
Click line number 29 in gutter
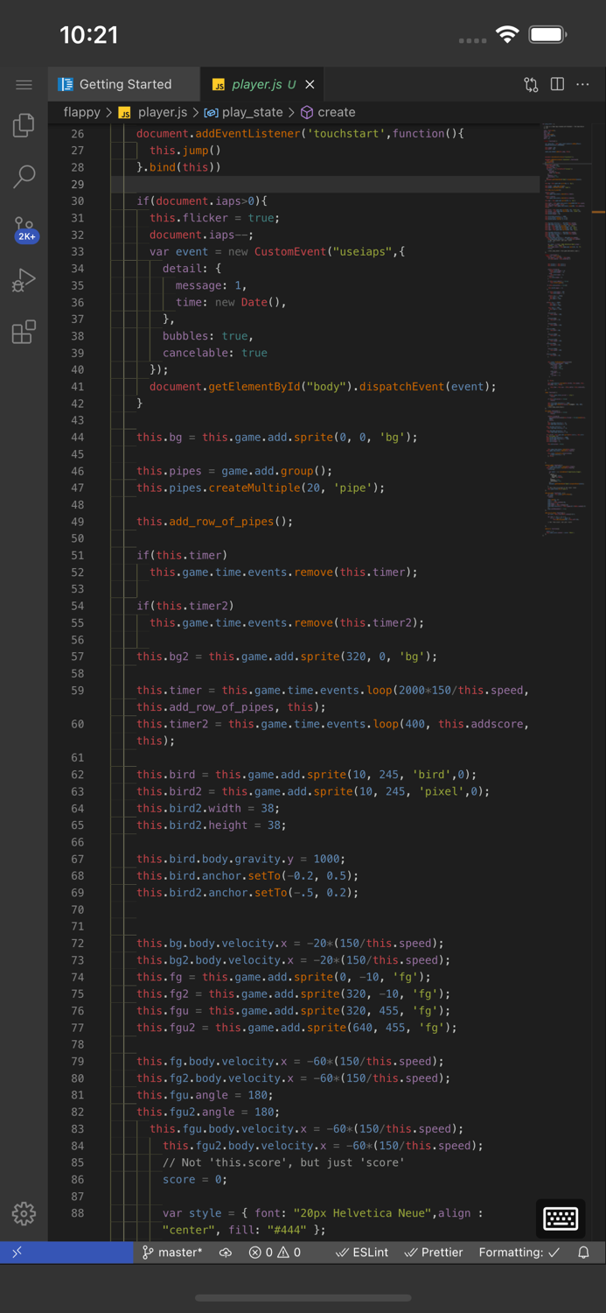coord(78,184)
